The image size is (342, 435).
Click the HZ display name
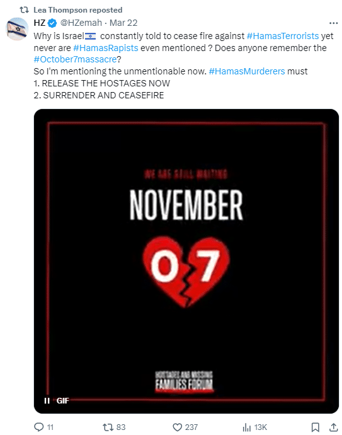(39, 23)
